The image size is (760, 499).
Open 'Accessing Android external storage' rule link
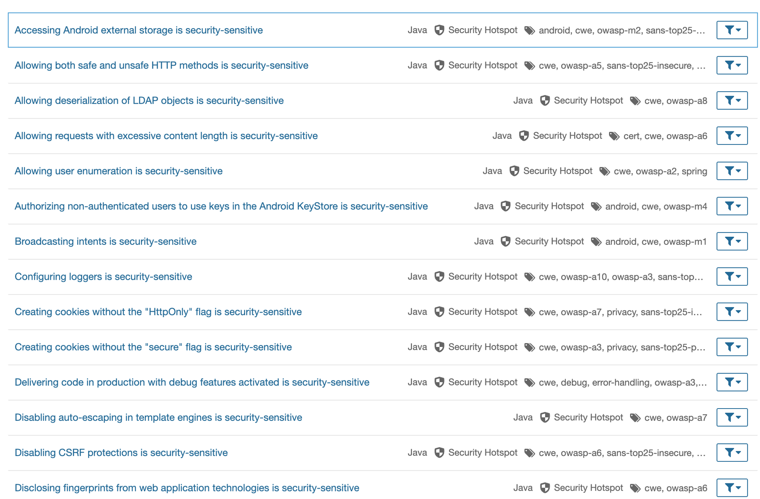point(139,30)
